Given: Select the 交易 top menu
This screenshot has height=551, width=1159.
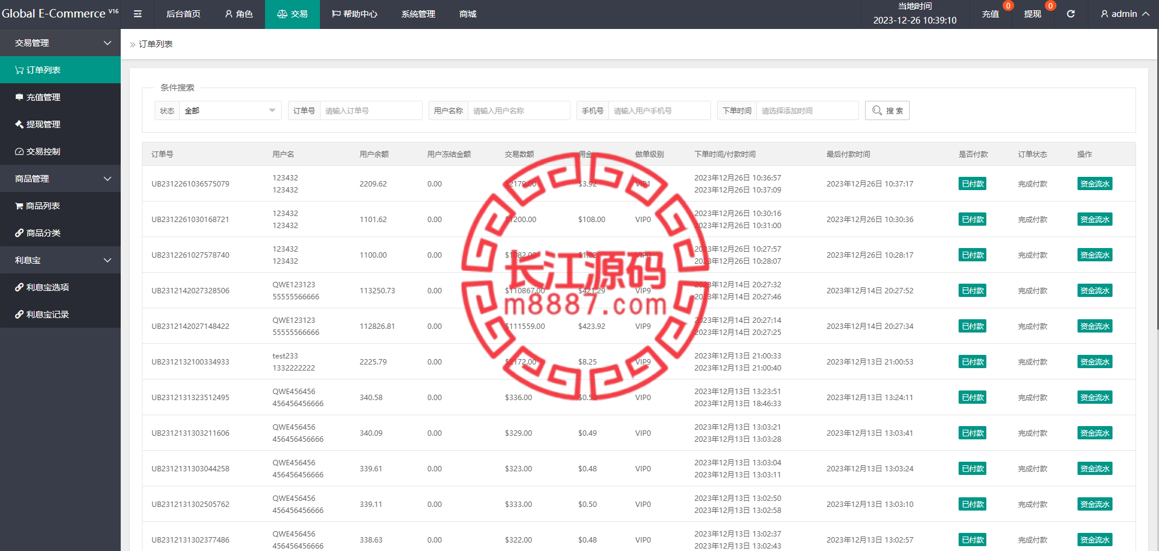Looking at the screenshot, I should [292, 14].
